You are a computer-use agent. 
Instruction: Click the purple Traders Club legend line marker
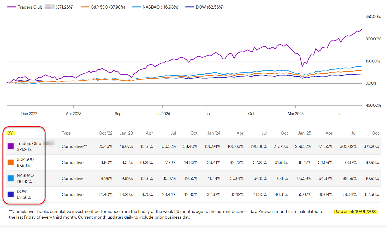[x=11, y=7]
